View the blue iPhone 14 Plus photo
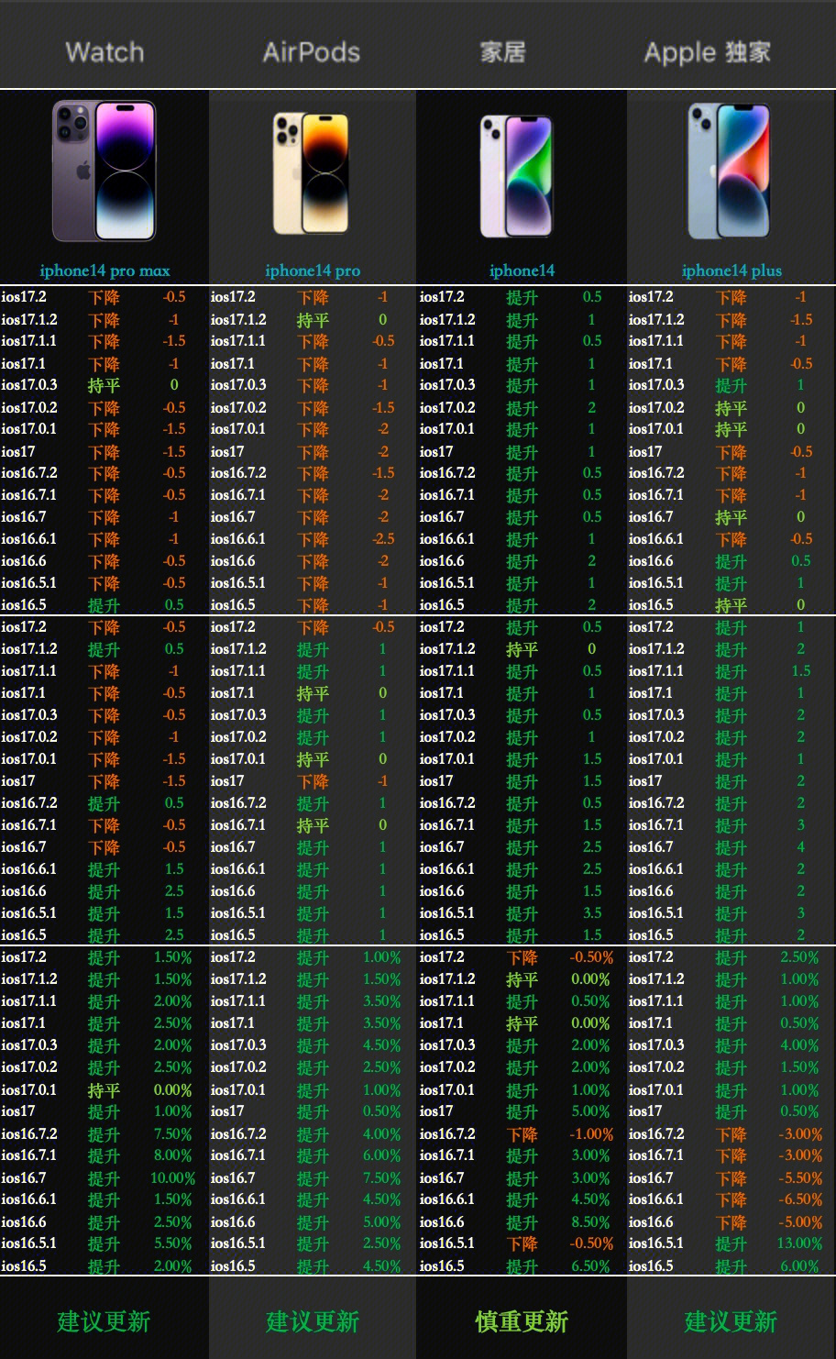 (731, 171)
